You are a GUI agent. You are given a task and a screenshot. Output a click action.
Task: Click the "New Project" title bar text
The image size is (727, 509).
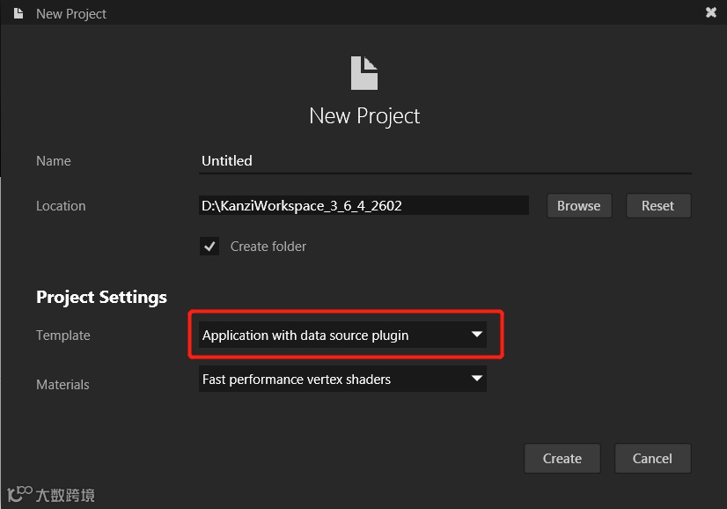pyautogui.click(x=71, y=14)
